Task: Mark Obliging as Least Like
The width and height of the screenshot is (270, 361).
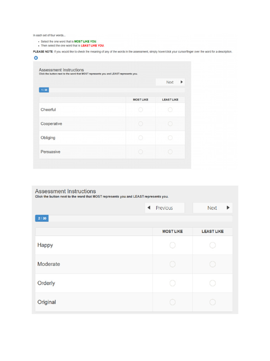Action: pyautogui.click(x=170, y=138)
